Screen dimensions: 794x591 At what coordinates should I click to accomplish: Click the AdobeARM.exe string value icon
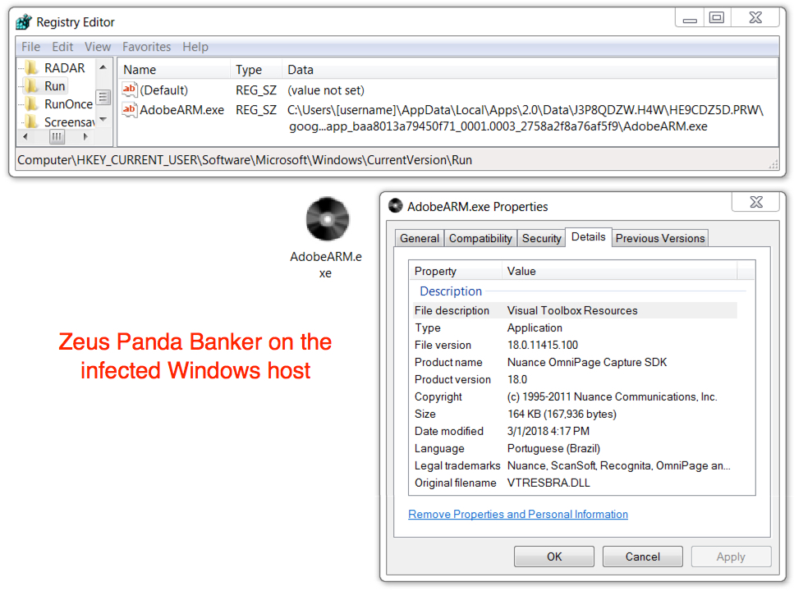tap(130, 109)
